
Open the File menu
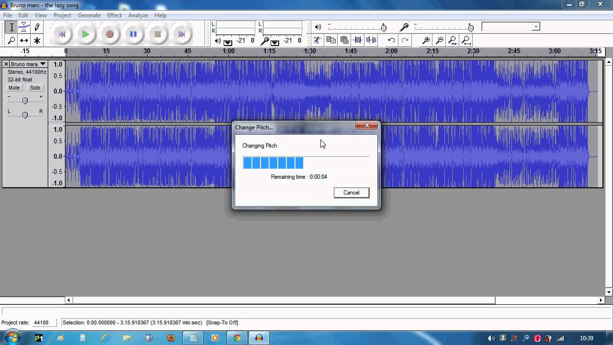pos(8,15)
